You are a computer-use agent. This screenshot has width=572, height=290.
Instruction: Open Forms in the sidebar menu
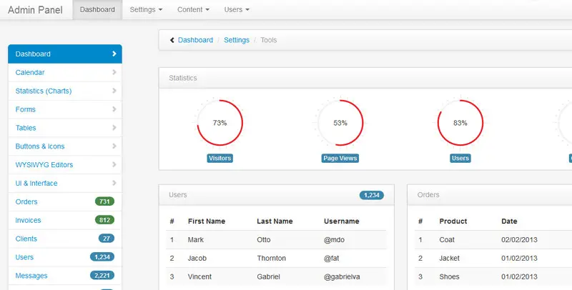[x=65, y=109]
